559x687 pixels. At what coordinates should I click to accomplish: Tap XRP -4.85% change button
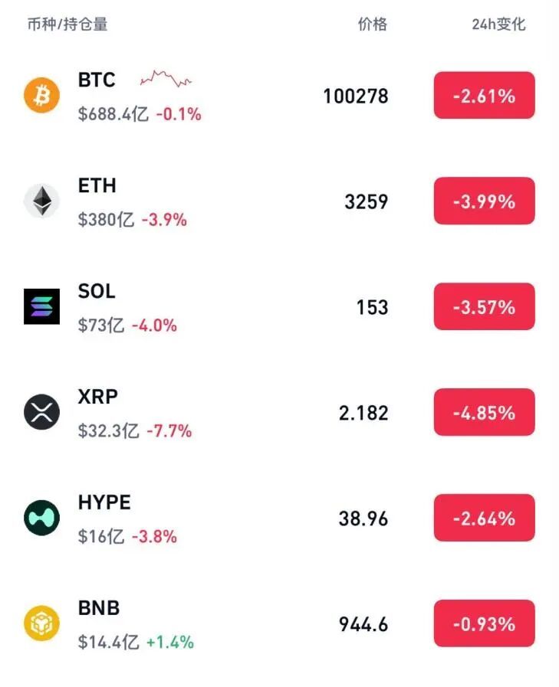click(484, 413)
